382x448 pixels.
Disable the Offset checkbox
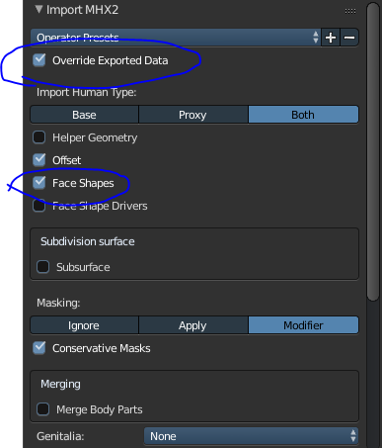[39, 160]
